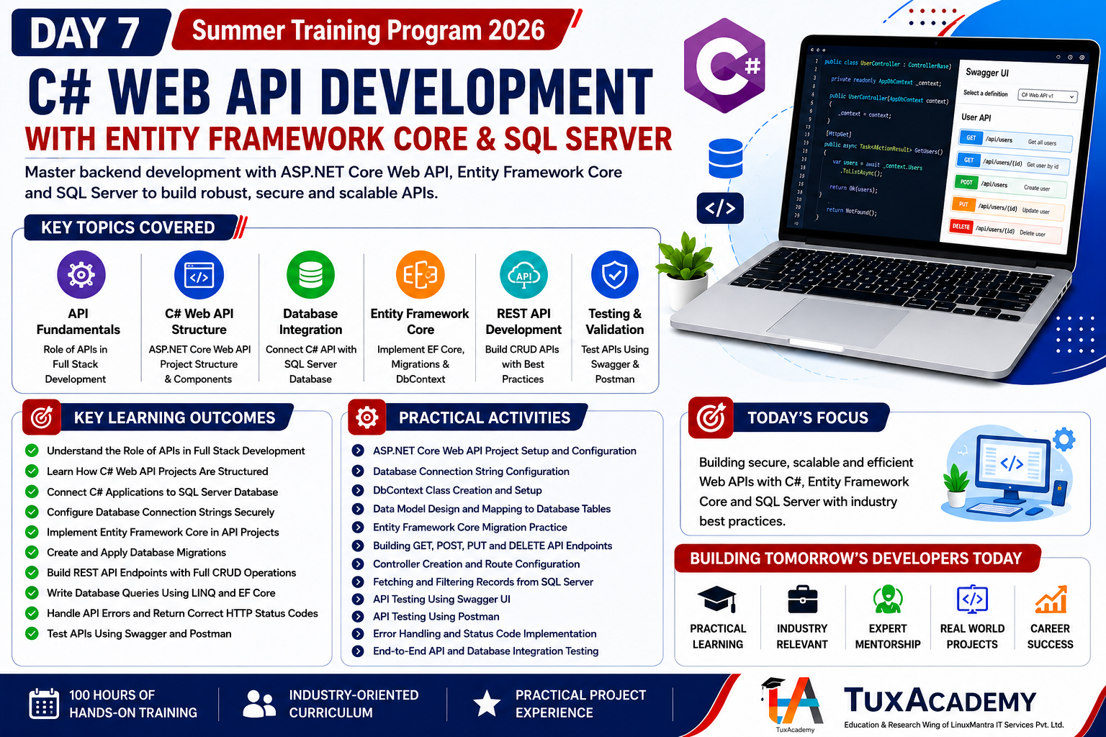Click the User API heading on the laptop screen
Viewport: 1106px width, 737px height.
pos(976,117)
